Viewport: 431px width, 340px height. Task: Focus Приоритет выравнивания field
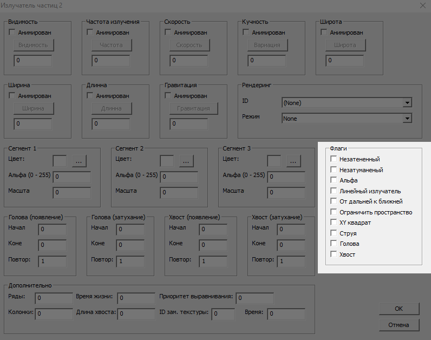[255, 298]
